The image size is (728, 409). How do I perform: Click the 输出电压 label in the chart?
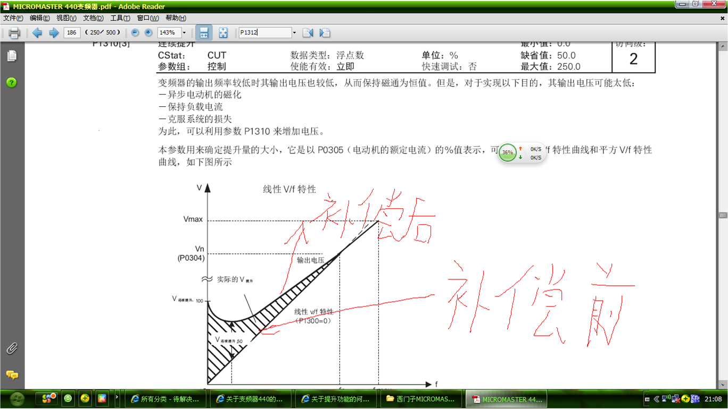tap(311, 261)
